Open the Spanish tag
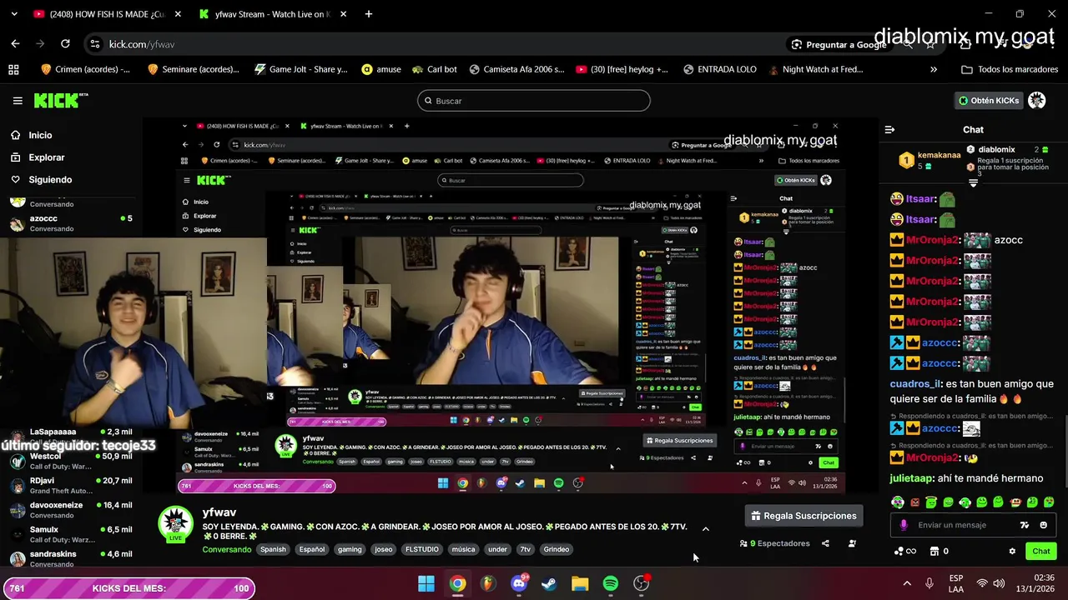 (273, 549)
